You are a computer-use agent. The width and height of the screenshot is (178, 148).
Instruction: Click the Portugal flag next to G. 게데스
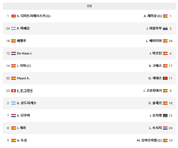(x=165, y=78)
